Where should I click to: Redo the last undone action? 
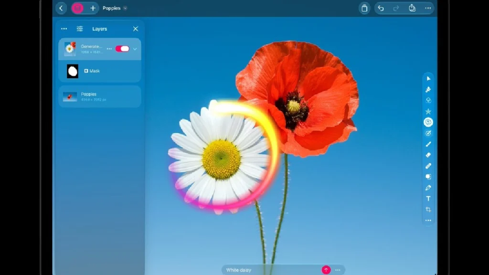pyautogui.click(x=396, y=9)
